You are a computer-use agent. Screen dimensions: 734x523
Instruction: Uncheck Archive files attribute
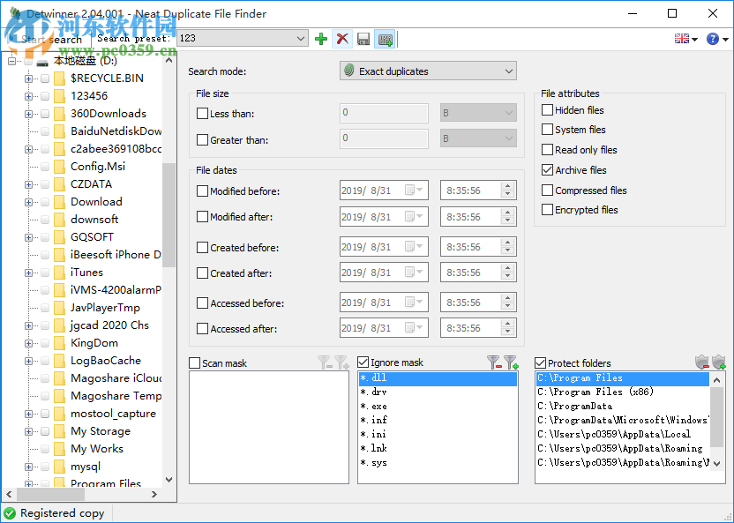pyautogui.click(x=547, y=170)
